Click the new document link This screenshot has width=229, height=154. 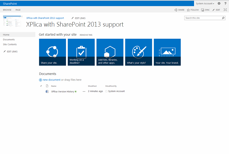tap(52, 80)
